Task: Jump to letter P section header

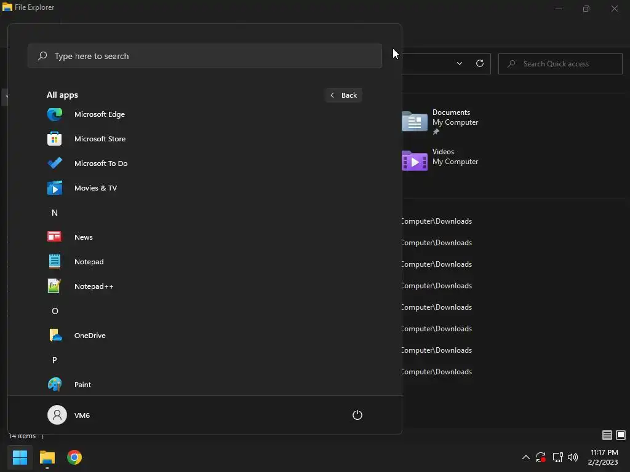Action: (55, 360)
